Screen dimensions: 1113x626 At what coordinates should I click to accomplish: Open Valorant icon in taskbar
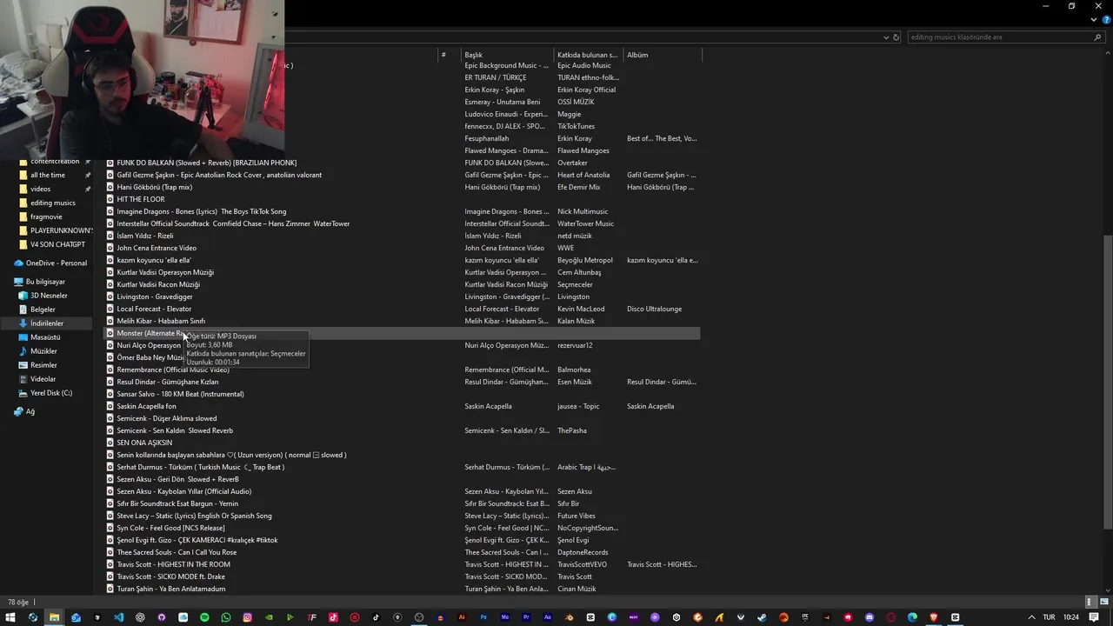(x=741, y=617)
